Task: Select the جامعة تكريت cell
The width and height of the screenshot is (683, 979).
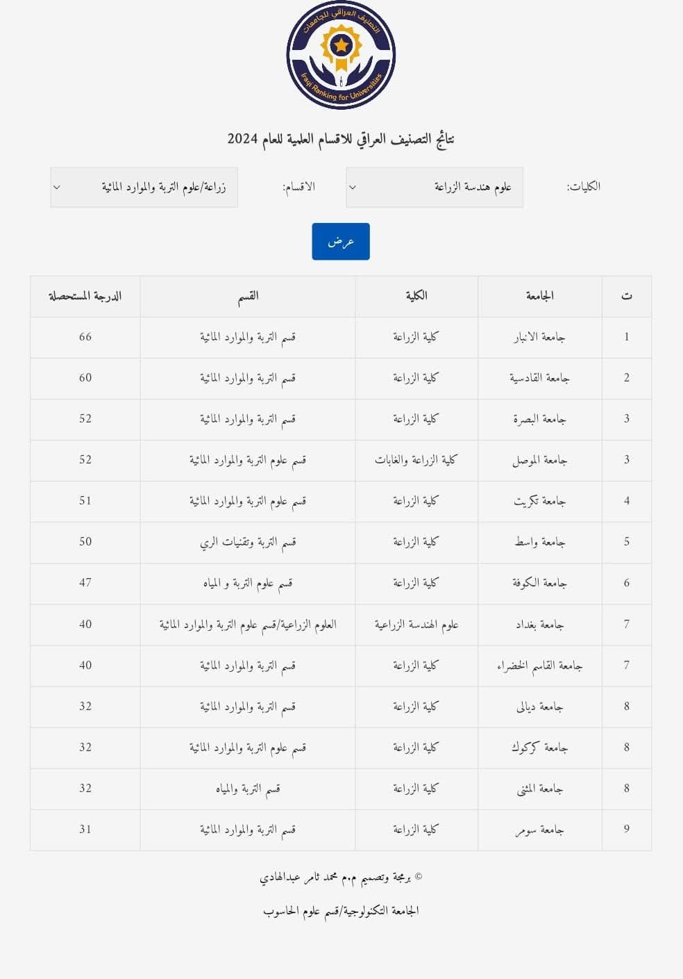Action: click(x=539, y=501)
